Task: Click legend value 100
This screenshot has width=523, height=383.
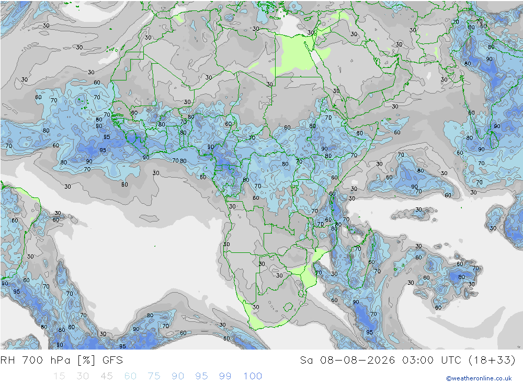Action: pos(253,376)
